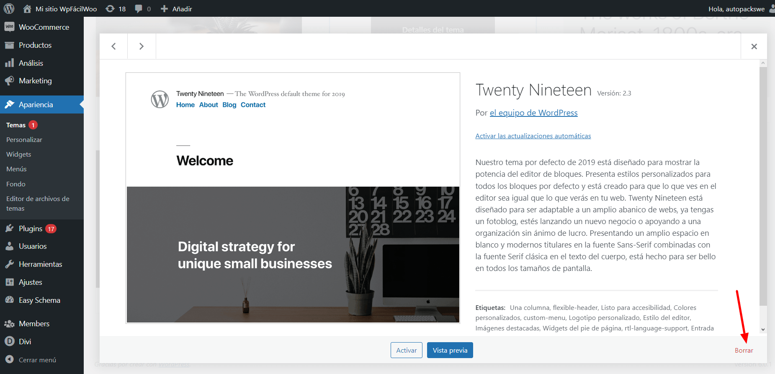Click the Análisis bar chart icon
The height and width of the screenshot is (374, 775).
[10, 63]
